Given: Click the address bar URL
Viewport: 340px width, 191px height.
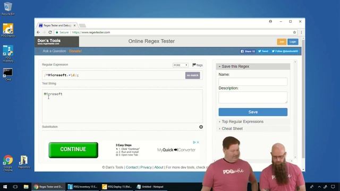Looking at the screenshot, I should [x=91, y=32].
